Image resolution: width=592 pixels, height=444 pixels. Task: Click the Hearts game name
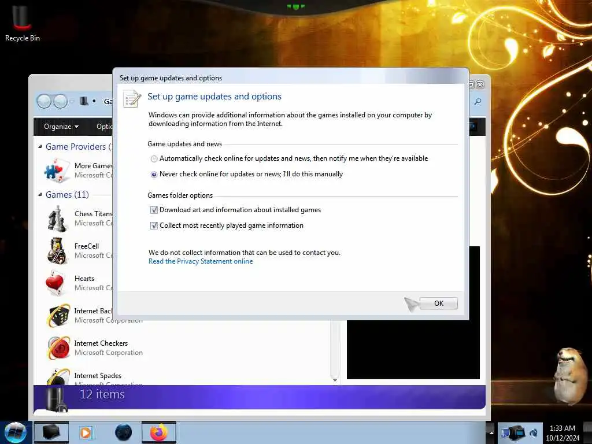click(84, 279)
